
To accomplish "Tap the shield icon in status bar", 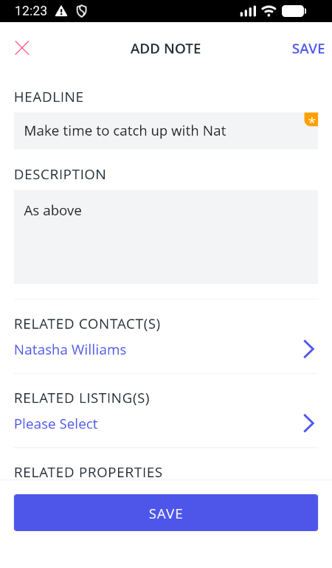I will point(82,11).
